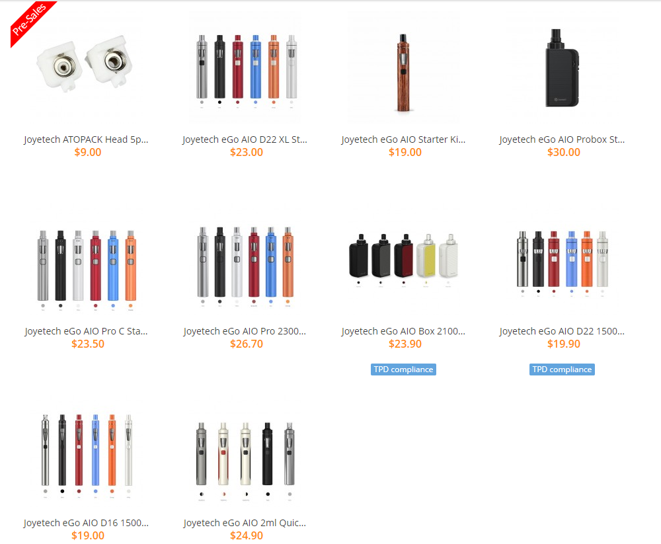Click TPD compliance badge under AIO D22 1500

(x=562, y=369)
